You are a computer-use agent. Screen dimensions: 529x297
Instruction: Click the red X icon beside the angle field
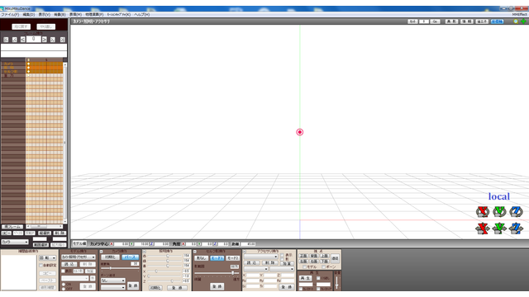coord(183,244)
